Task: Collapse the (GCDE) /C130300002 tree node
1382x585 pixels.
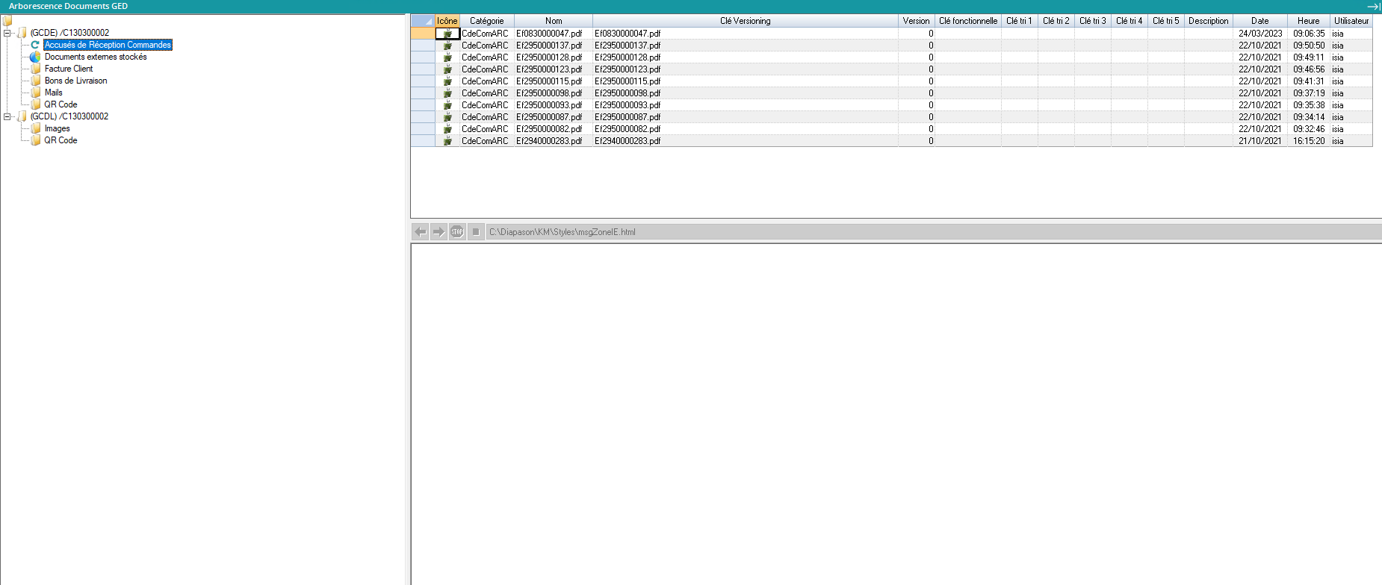Action: [7, 33]
